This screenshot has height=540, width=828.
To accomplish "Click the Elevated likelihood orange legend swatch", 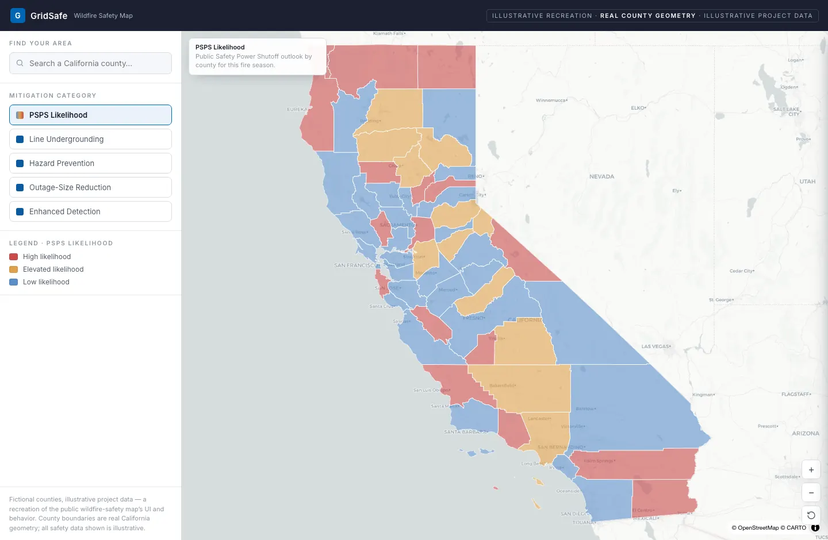I will (x=14, y=269).
